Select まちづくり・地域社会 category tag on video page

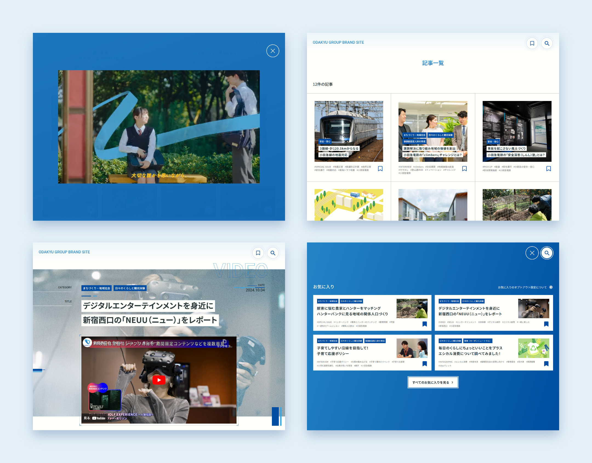coord(96,288)
